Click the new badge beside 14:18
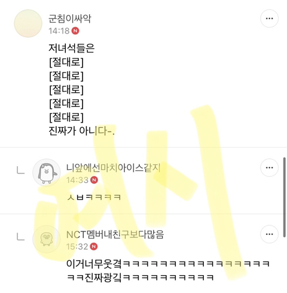Viewport: 287px width, 293px height. tap(75, 31)
